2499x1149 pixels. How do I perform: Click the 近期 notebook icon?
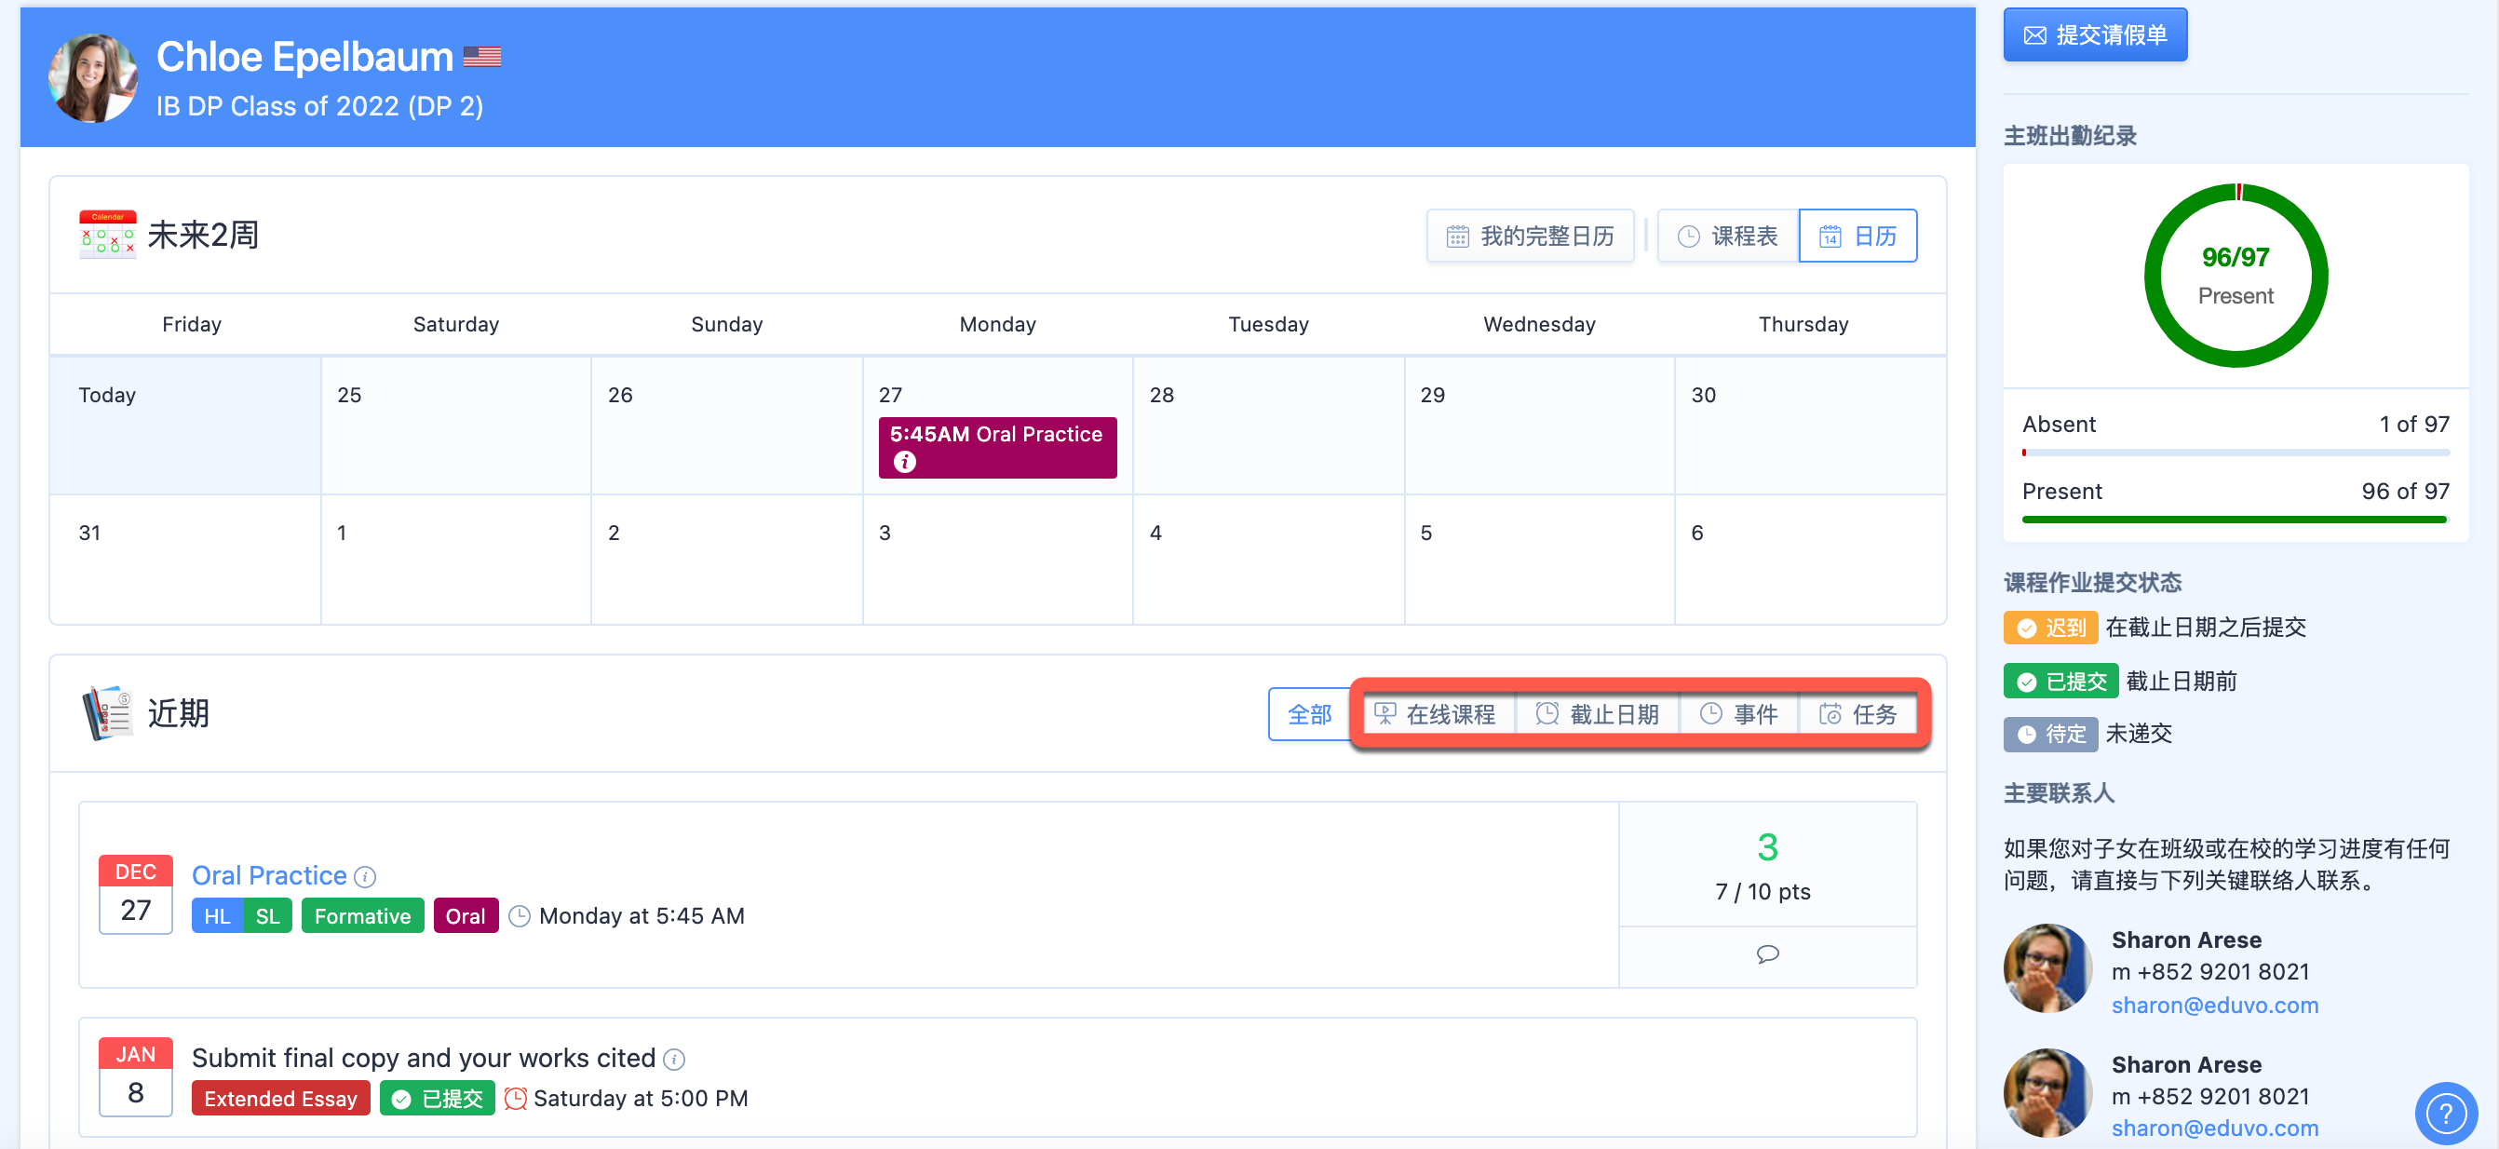click(x=108, y=713)
